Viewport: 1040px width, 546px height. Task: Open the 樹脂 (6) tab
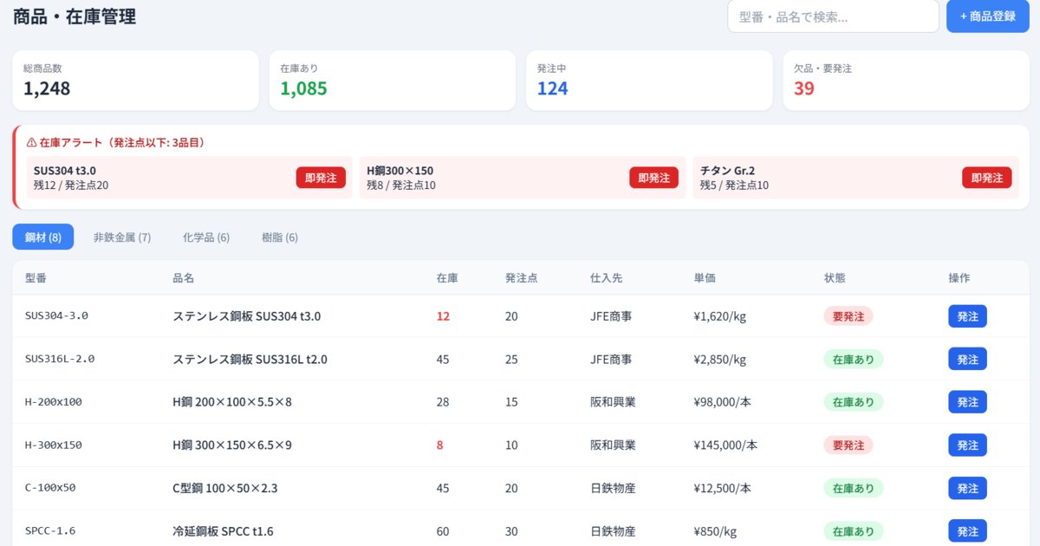(280, 237)
